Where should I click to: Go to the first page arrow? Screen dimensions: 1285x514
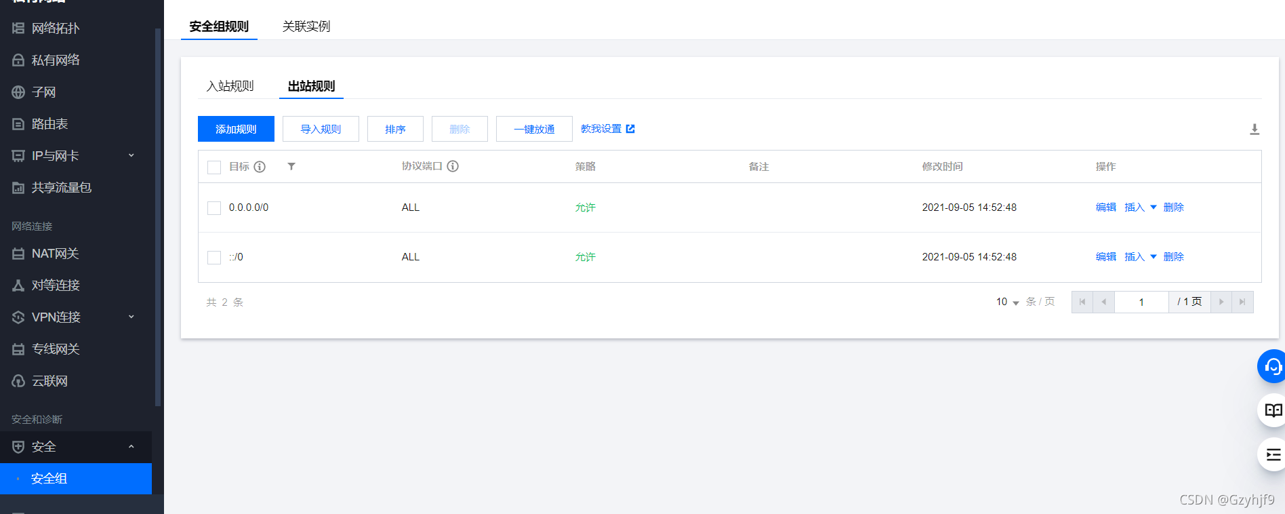pyautogui.click(x=1082, y=302)
